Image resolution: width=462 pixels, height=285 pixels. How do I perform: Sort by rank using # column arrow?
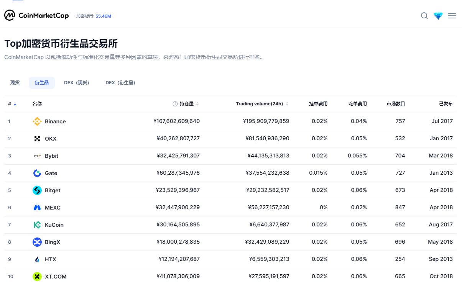pos(15,104)
